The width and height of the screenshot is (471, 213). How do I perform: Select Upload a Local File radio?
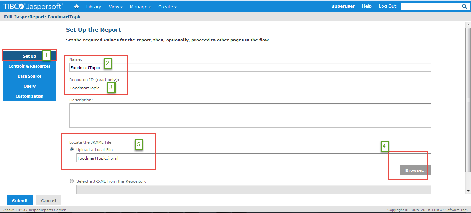pyautogui.click(x=72, y=150)
